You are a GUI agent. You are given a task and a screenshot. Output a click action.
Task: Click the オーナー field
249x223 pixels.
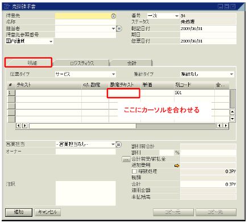pos(85,152)
